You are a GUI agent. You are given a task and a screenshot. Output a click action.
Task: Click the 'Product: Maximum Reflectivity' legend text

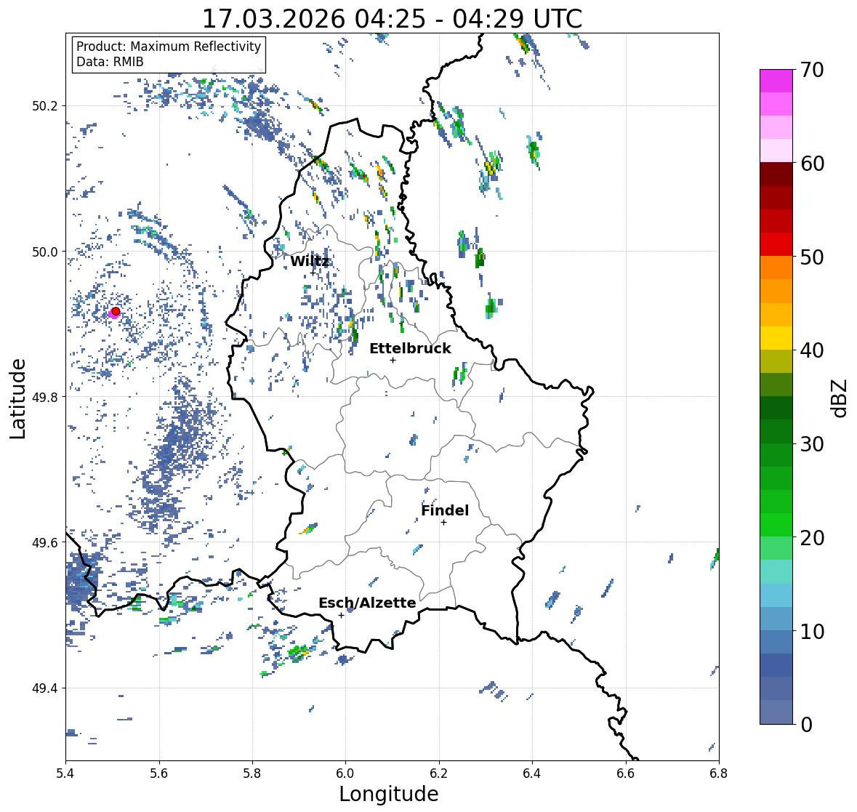pos(169,47)
